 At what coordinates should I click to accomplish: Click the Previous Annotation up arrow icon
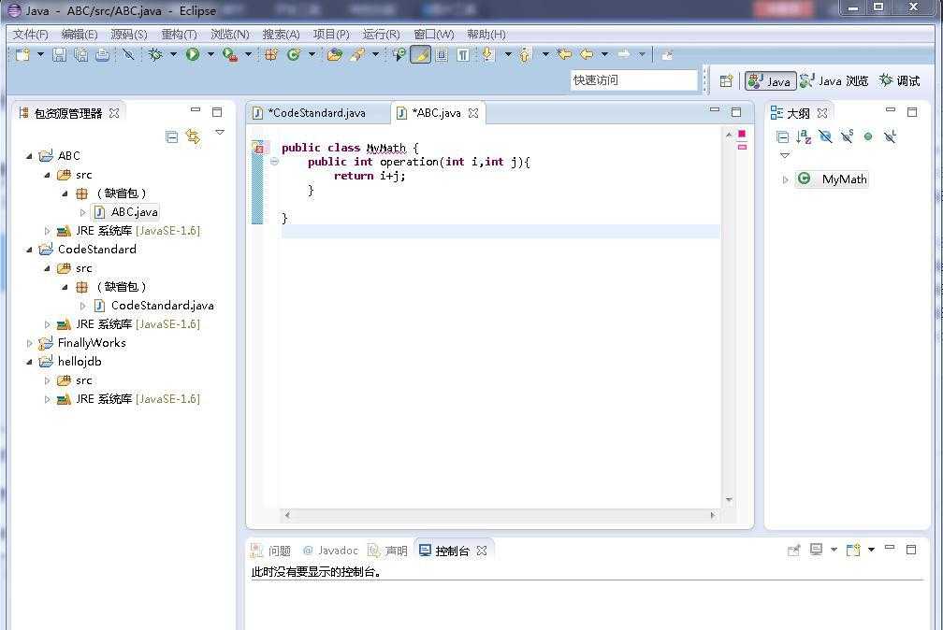tap(525, 55)
